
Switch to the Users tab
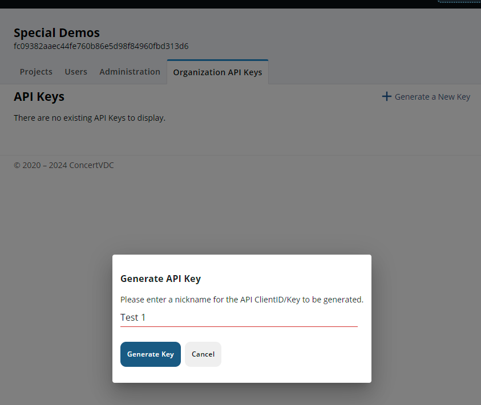coord(76,72)
